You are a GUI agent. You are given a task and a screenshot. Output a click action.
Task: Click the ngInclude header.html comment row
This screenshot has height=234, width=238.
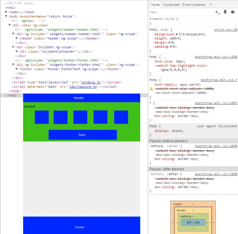(x=61, y=30)
